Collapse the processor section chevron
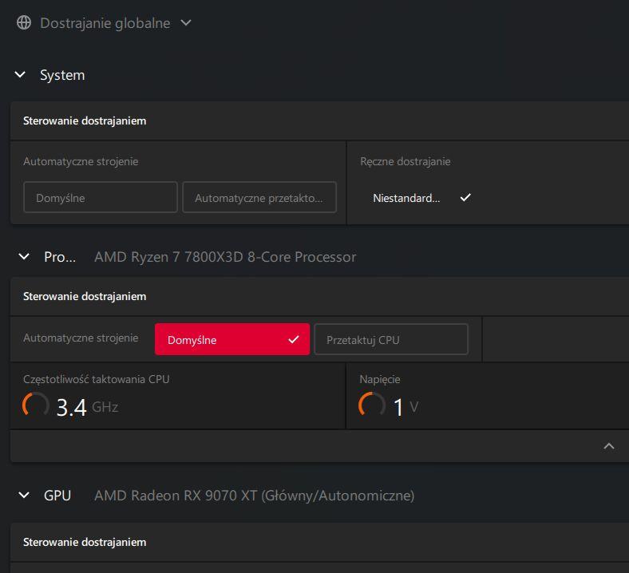Screen dimensions: 629x573 [x=24, y=257]
